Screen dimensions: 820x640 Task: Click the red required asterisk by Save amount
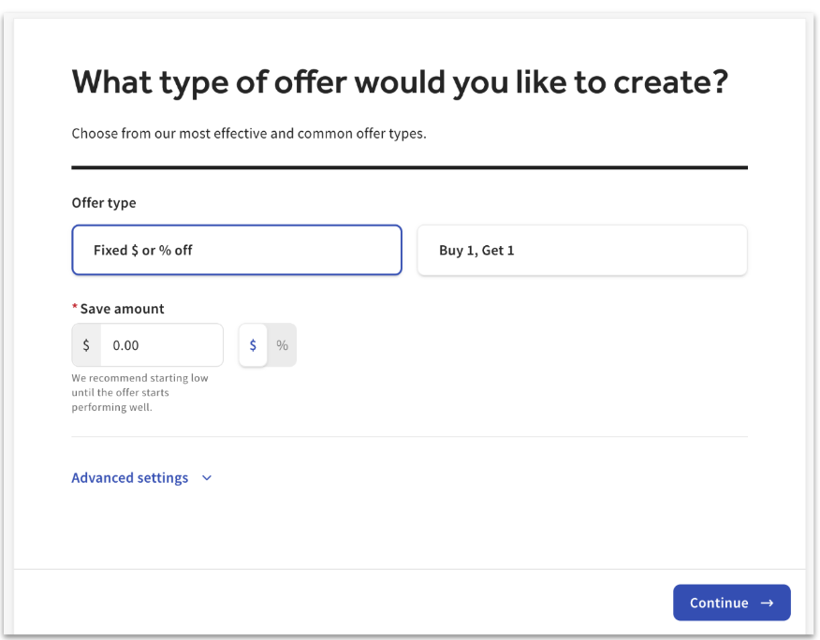75,309
